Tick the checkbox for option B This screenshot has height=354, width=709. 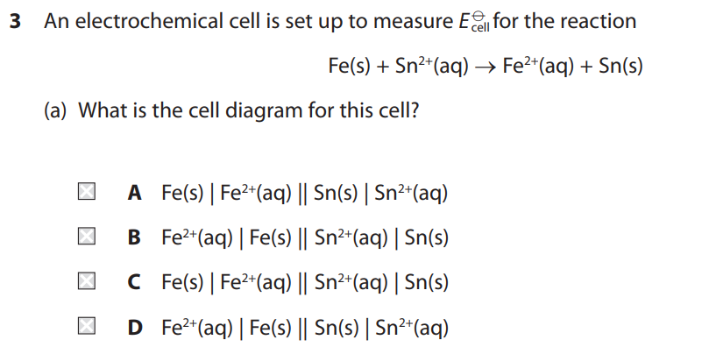coord(82,237)
